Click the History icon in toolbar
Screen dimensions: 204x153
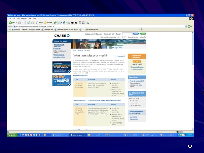pyautogui.click(x=55, y=23)
